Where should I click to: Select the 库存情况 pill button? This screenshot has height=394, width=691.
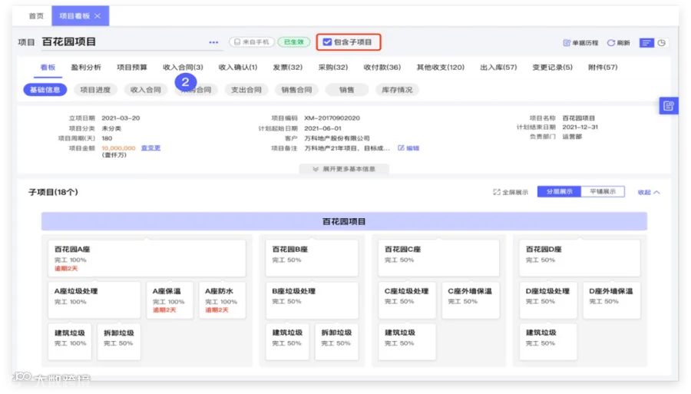pyautogui.click(x=397, y=90)
